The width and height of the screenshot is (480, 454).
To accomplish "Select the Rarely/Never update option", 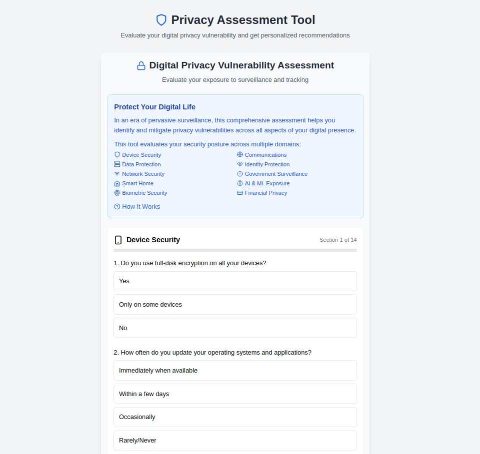I will click(235, 441).
